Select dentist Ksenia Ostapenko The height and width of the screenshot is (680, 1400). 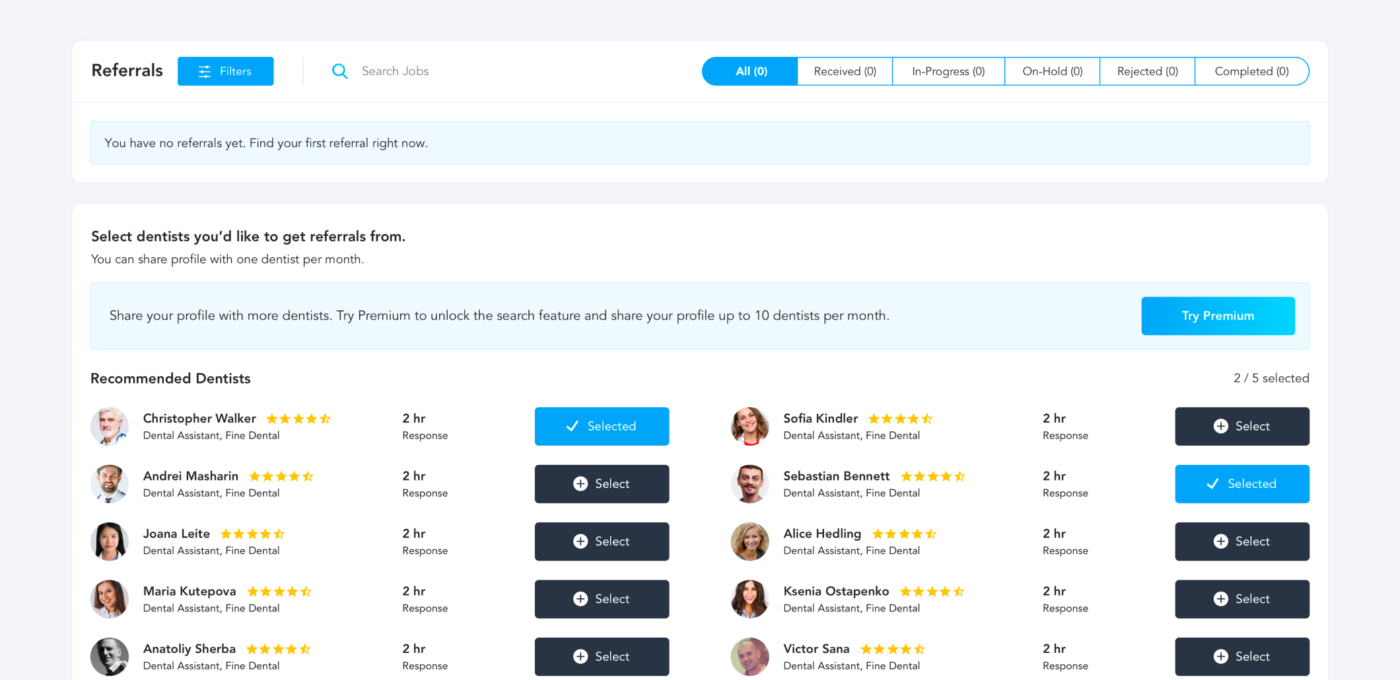1242,599
